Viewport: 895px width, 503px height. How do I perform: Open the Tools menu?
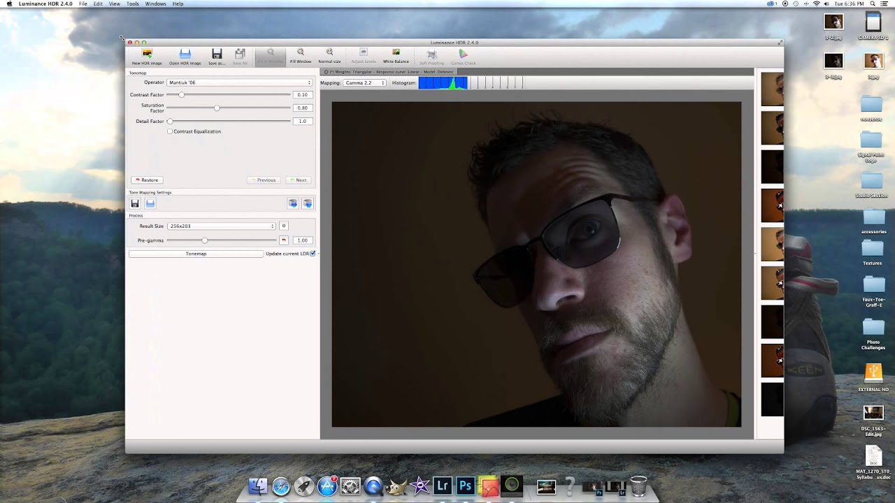132,3
